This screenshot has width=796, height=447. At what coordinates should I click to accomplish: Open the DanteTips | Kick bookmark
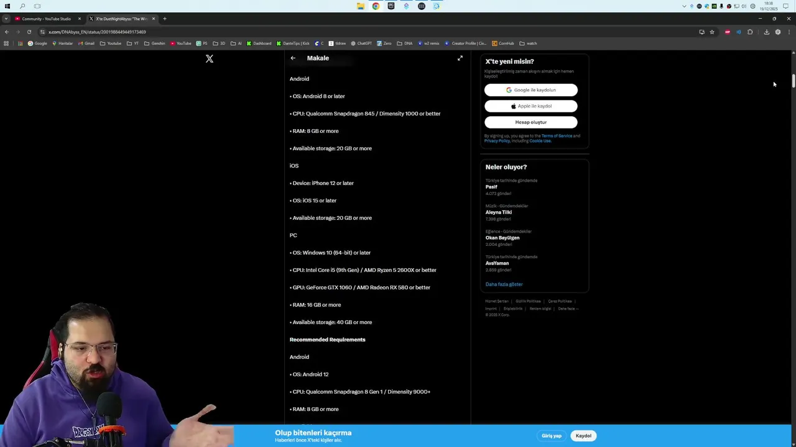[293, 43]
